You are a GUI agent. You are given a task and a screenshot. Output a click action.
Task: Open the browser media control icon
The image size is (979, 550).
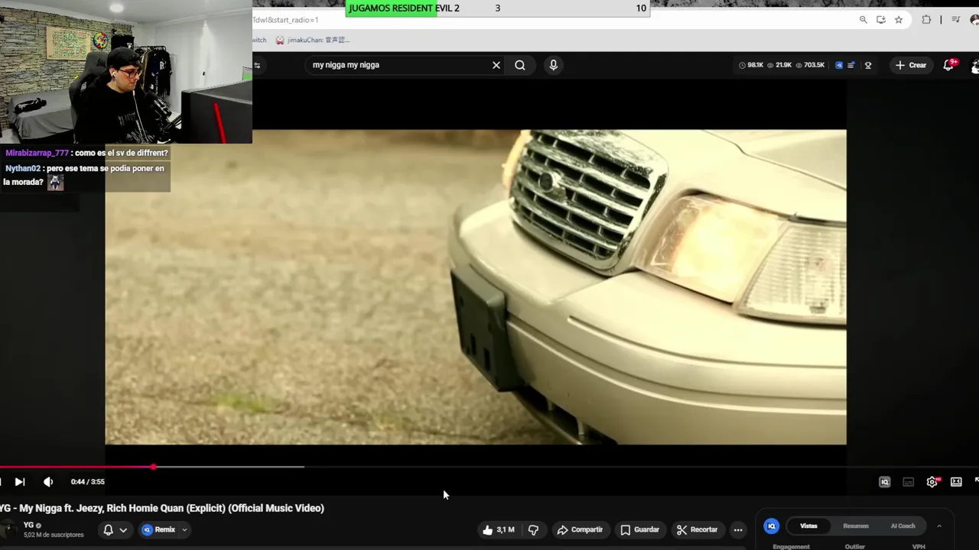[x=955, y=20]
